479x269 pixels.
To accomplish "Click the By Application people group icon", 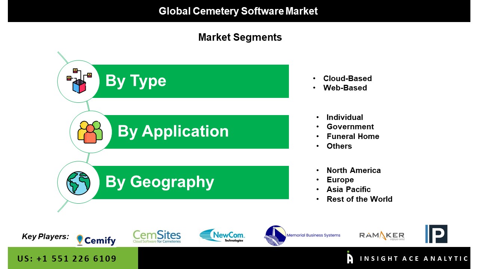I will [x=90, y=132].
